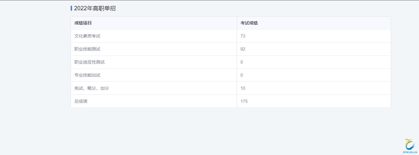419x155 pixels.
Task: Click the ZZTRC school logo icon
Action: 410,144
